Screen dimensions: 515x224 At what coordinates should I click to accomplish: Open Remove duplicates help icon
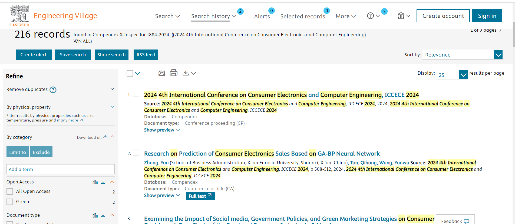click(53, 90)
